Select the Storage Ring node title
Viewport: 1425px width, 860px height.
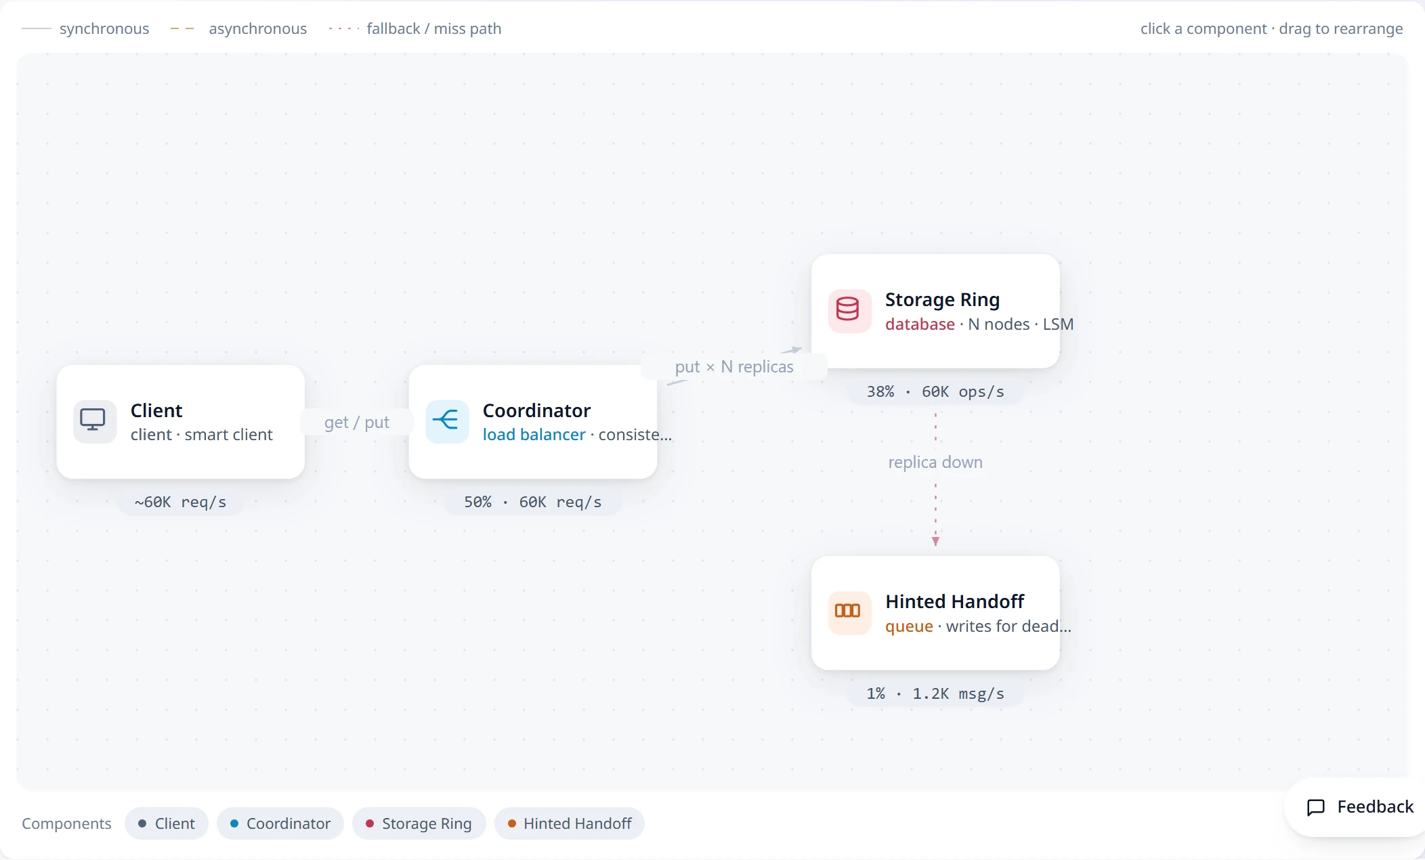[x=942, y=299]
